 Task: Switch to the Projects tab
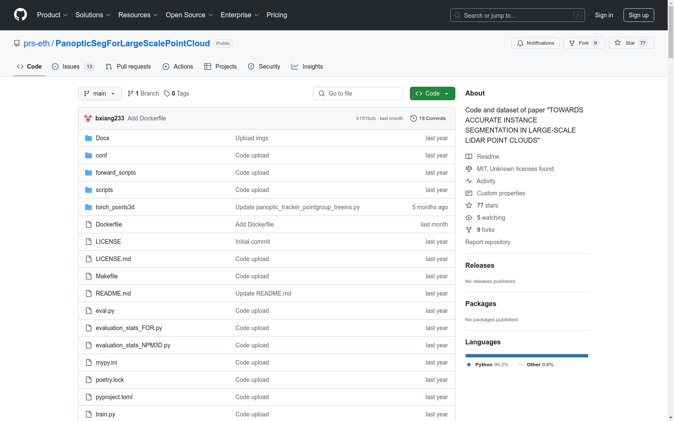coord(220,67)
